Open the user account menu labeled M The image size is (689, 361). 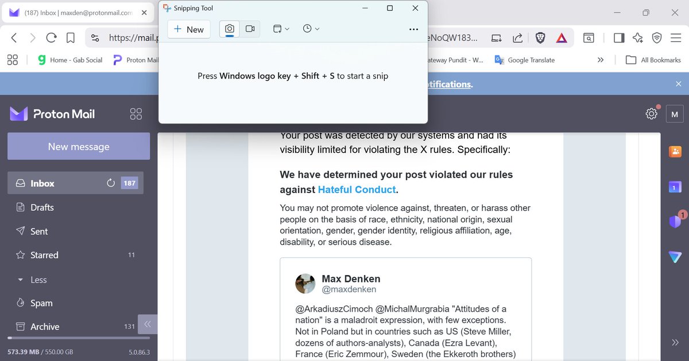click(x=675, y=113)
